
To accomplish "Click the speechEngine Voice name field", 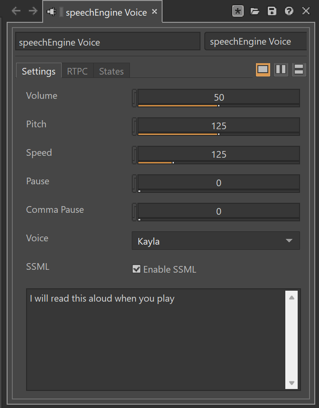I will coord(108,41).
